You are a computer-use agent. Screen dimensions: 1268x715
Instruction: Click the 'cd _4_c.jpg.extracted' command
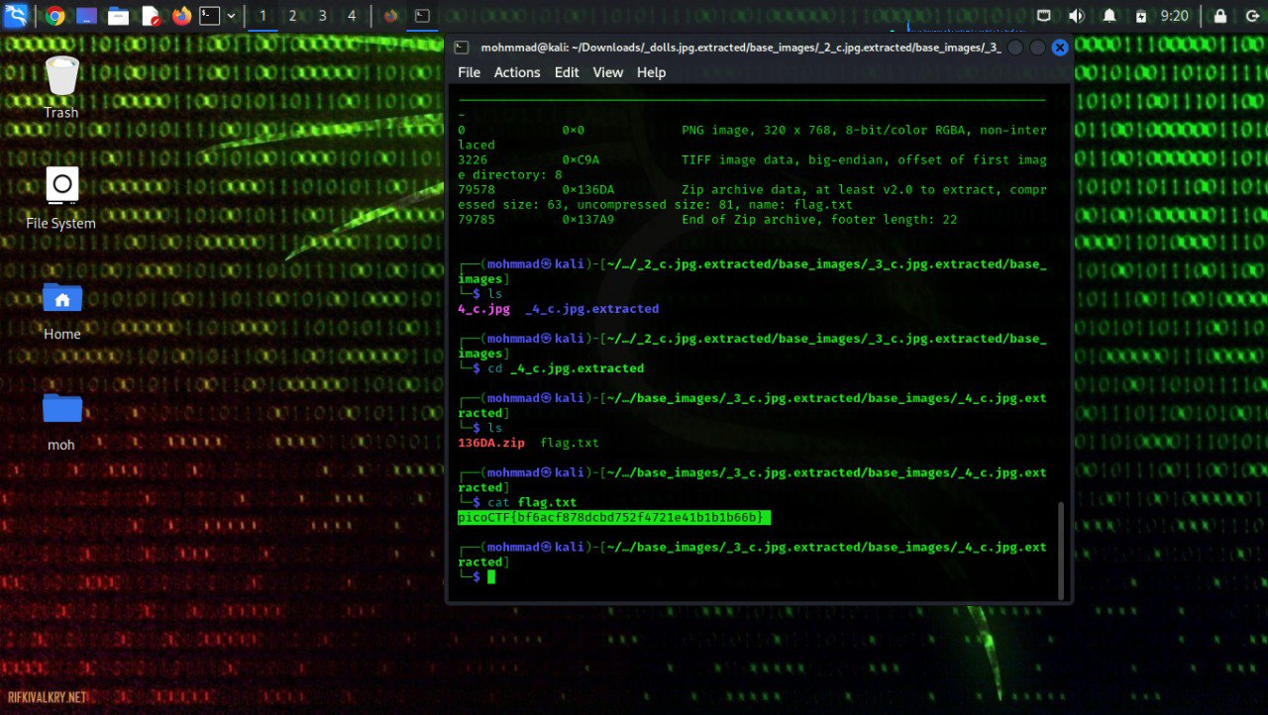pyautogui.click(x=566, y=368)
